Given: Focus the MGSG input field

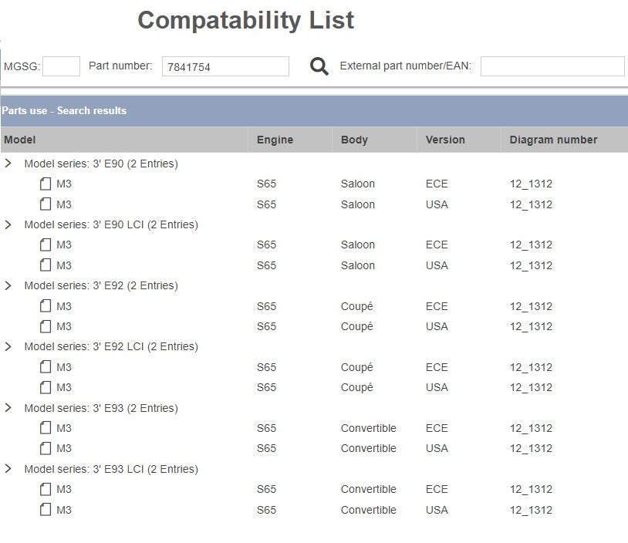Looking at the screenshot, I should (x=61, y=66).
